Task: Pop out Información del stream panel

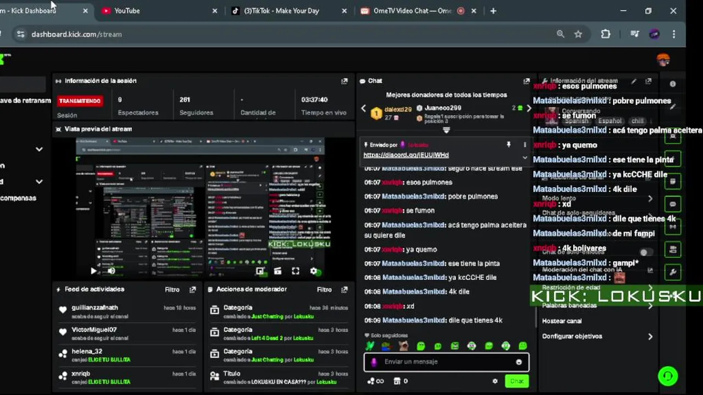Action: pyautogui.click(x=648, y=81)
